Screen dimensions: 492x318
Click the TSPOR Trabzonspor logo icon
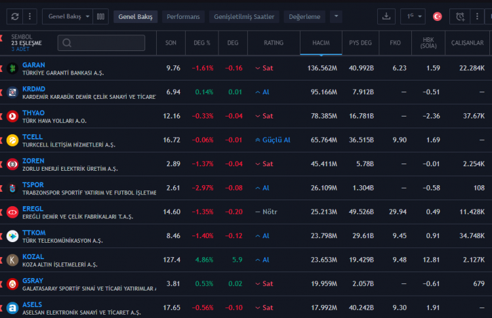tap(12, 188)
